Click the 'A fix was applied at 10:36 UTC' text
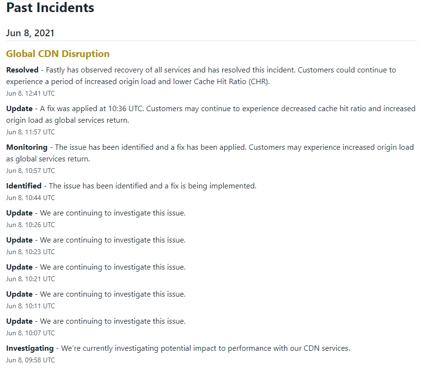The image size is (423, 373). (92, 108)
